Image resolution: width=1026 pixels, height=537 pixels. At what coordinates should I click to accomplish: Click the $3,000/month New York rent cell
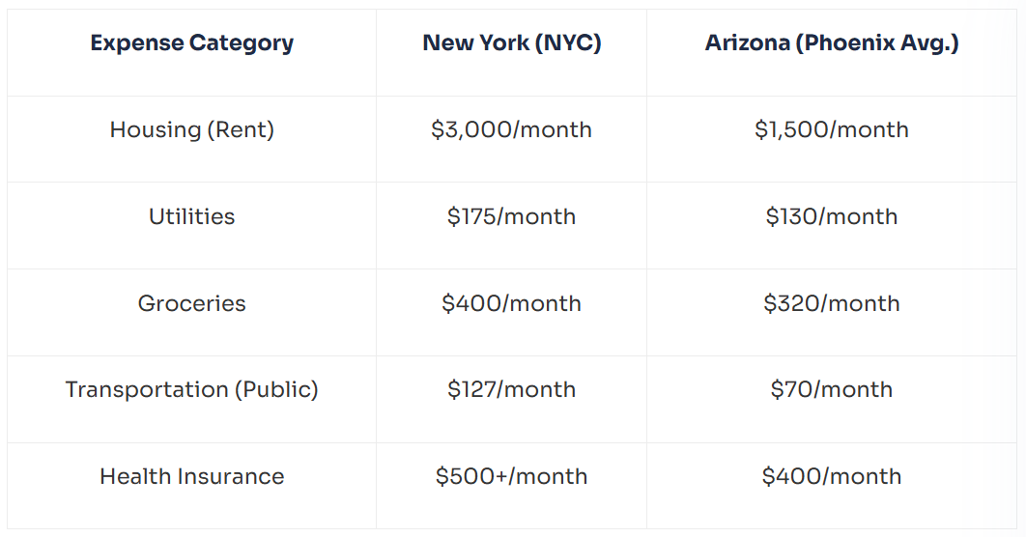511,129
